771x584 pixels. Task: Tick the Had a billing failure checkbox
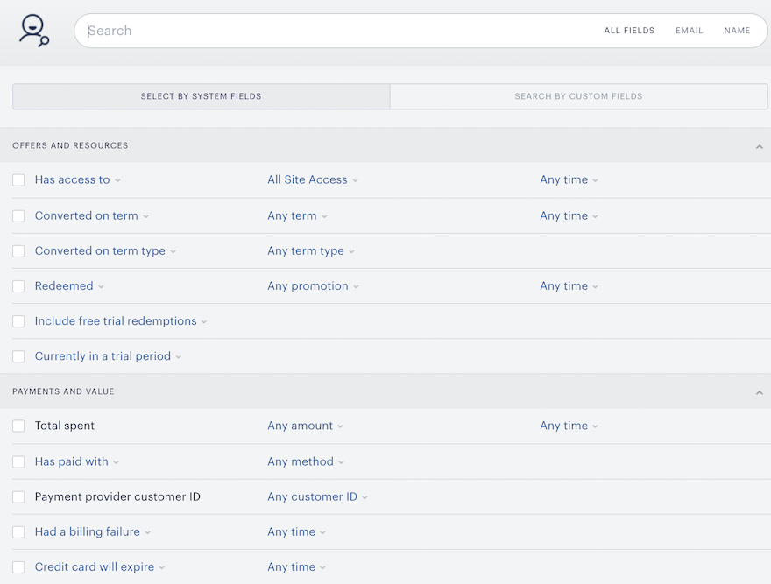(x=18, y=531)
